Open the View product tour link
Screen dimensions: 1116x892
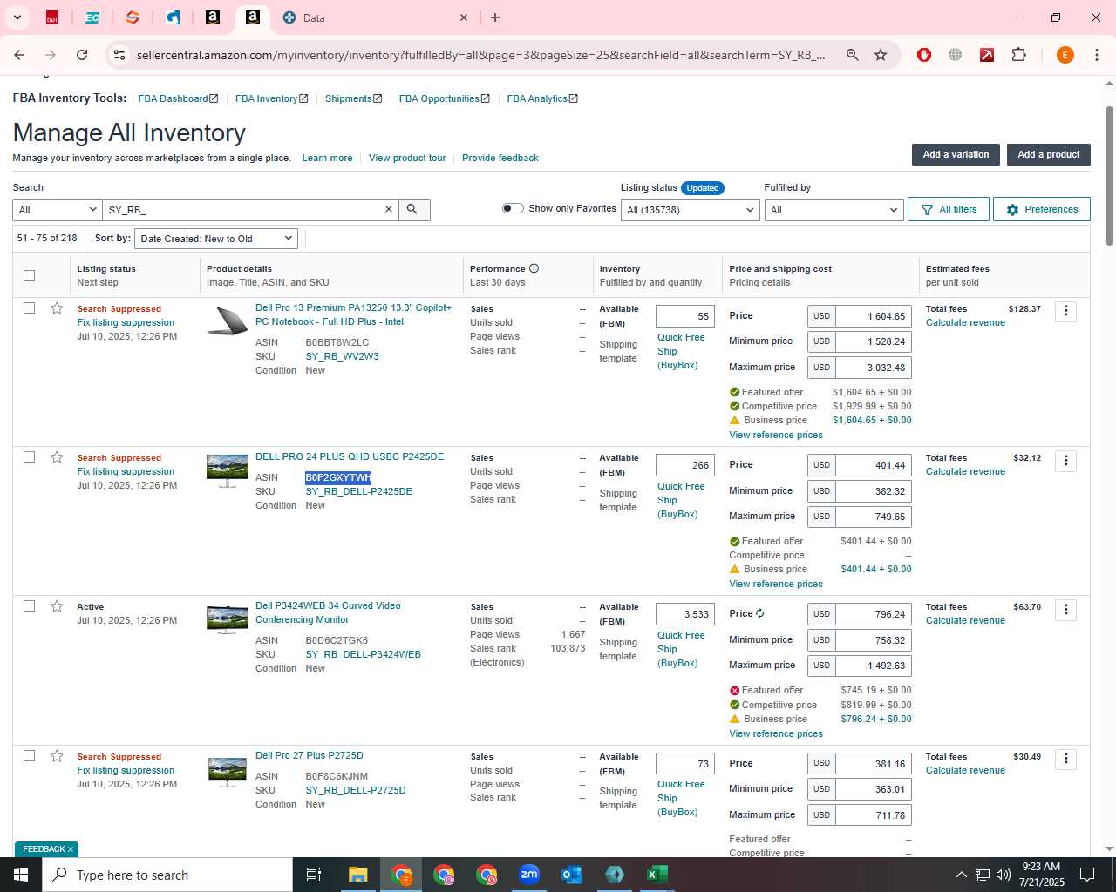click(x=407, y=158)
